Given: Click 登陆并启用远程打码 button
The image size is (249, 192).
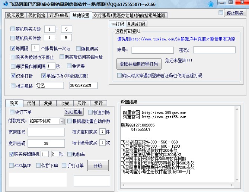Looking at the screenshot, I should coord(139,64).
